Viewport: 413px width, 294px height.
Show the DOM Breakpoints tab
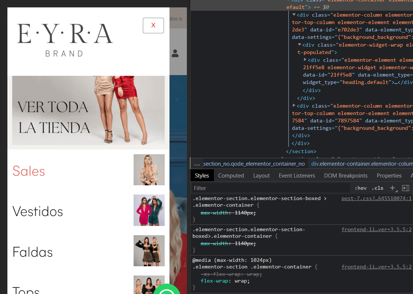coord(346,176)
